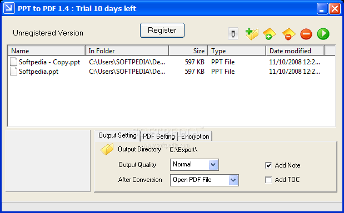
Task: Click folder path of Softpedia.ppt row
Action: [127, 72]
